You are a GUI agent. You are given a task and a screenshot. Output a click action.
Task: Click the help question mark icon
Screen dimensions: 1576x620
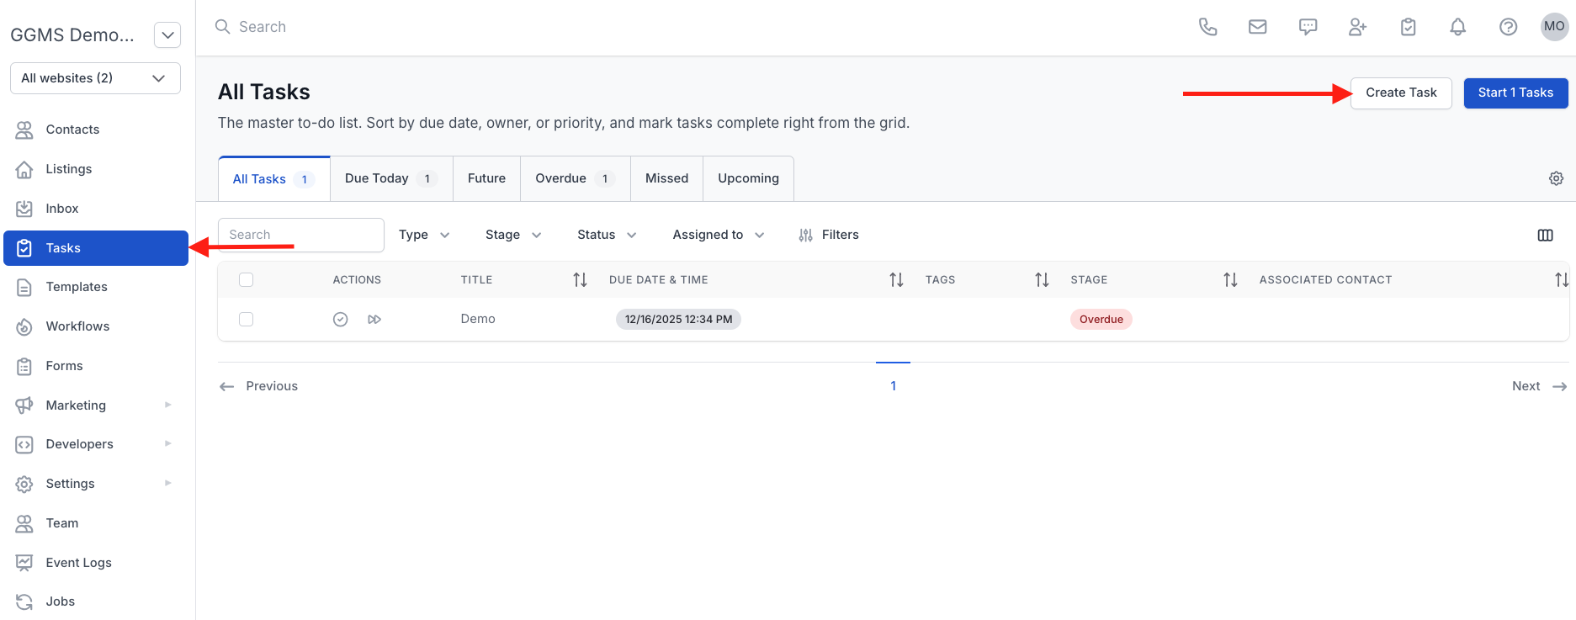coord(1508,27)
